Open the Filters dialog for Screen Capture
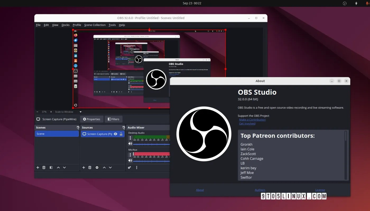This screenshot has width=370, height=211. point(113,119)
